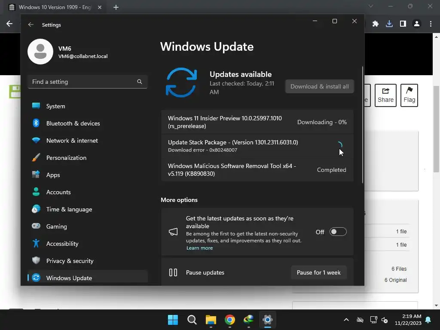Turn on get latest updates toggle
Image resolution: width=440 pixels, height=330 pixels.
click(x=338, y=232)
